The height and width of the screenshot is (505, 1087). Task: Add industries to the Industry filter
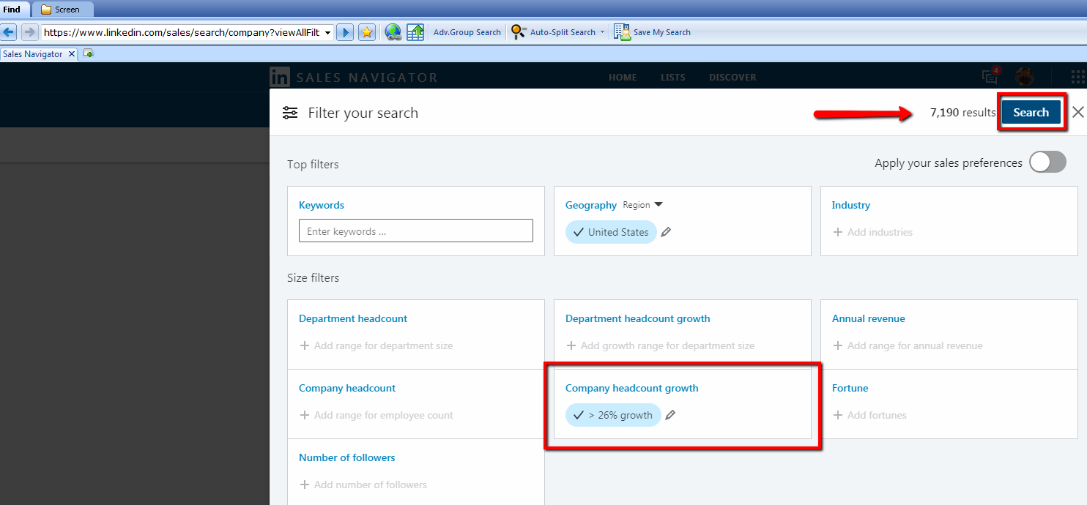tap(873, 232)
